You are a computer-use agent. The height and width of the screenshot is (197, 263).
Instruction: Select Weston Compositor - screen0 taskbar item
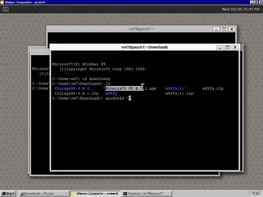[96, 194]
